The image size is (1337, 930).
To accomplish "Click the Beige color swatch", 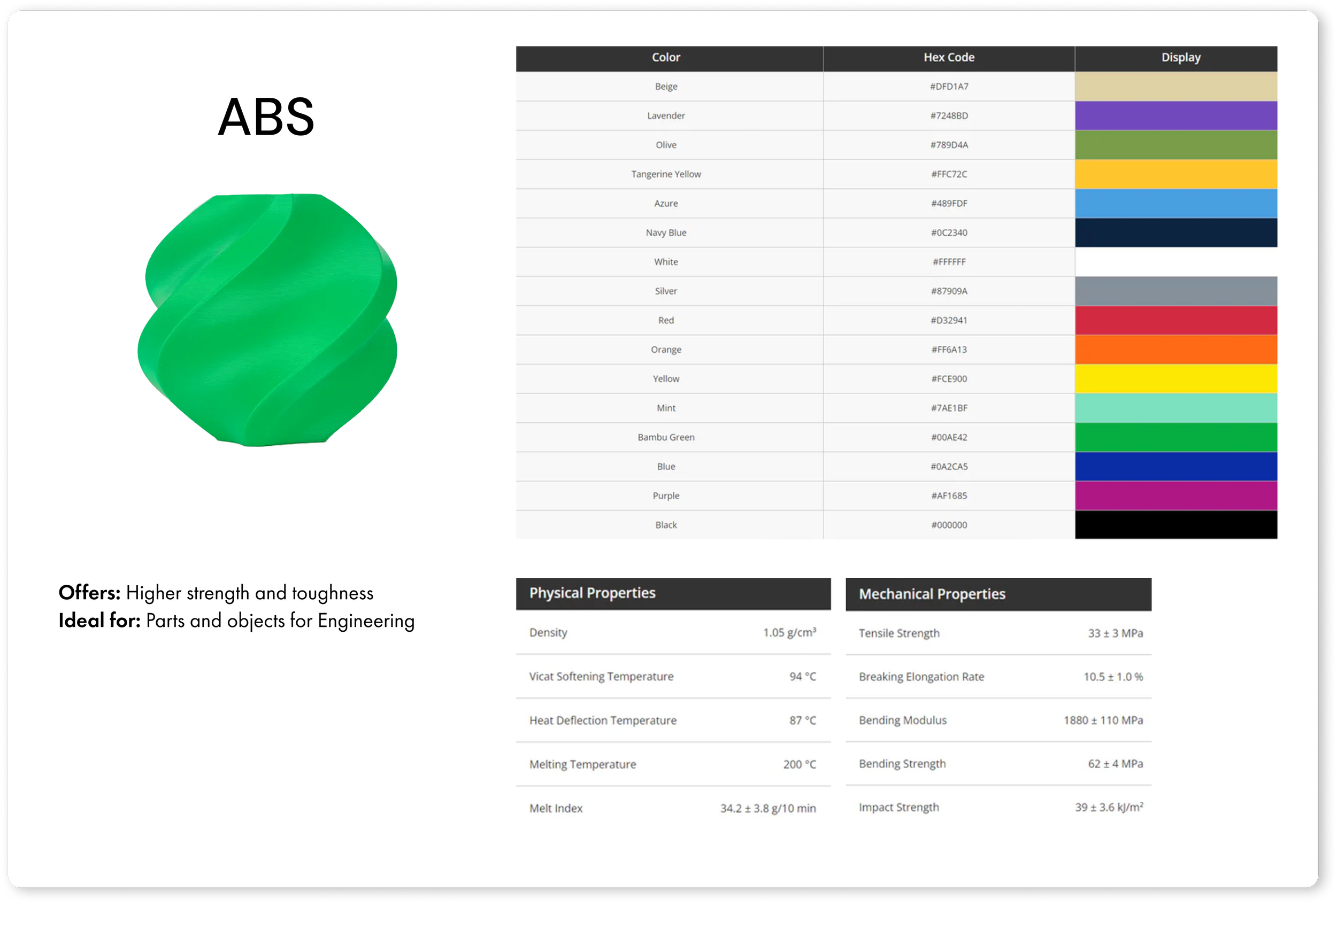I will 1175,86.
